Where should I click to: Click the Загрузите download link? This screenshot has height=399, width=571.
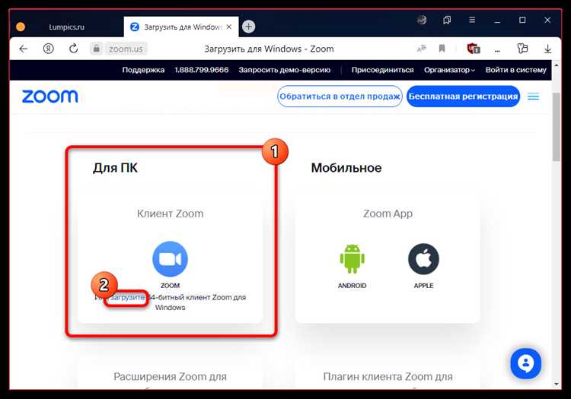coord(127,297)
